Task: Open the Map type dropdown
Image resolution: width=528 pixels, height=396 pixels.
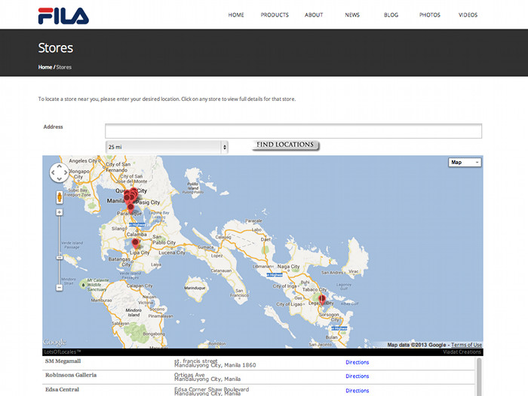Action: click(x=464, y=162)
